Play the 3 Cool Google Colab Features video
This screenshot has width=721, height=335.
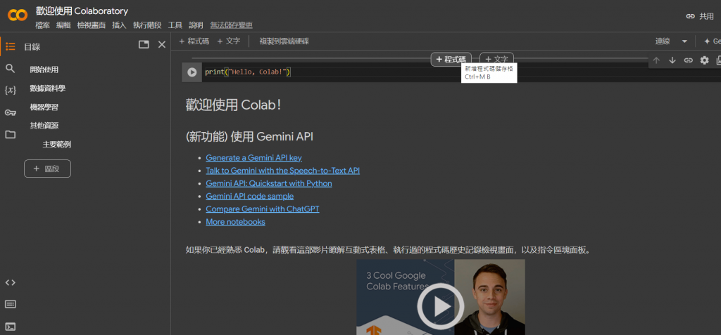point(441,306)
